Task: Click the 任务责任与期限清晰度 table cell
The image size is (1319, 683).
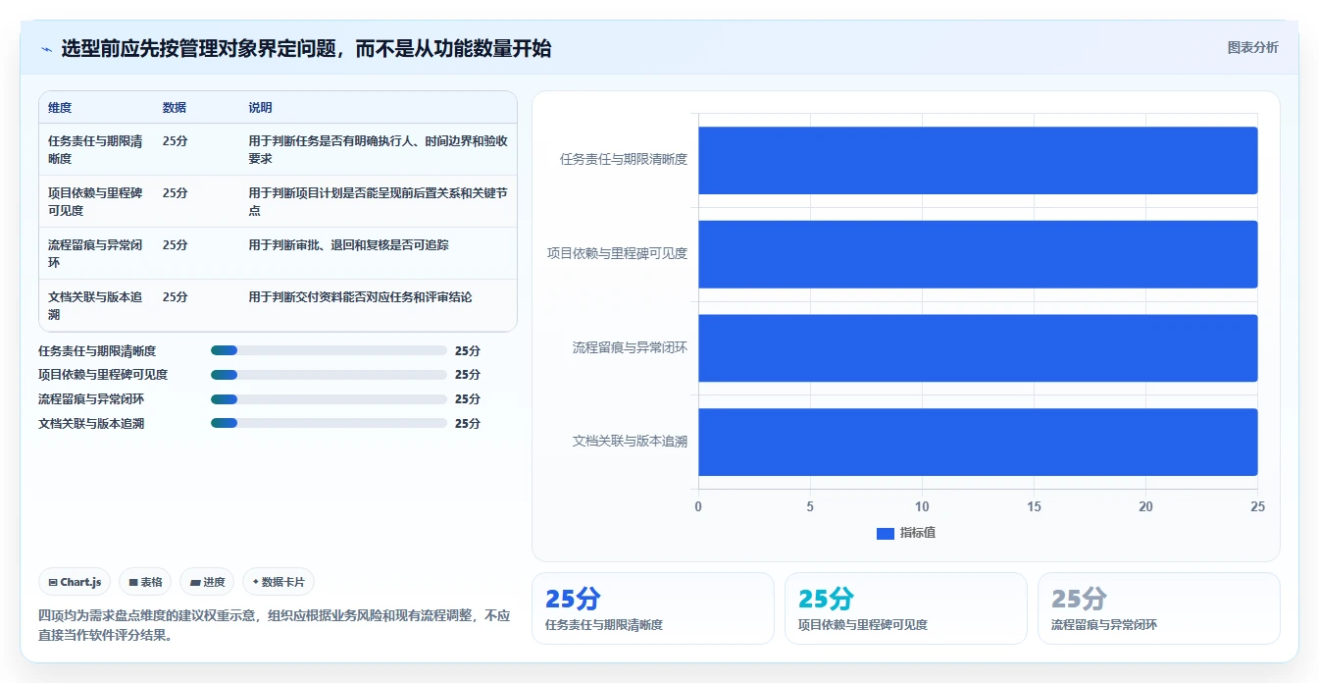Action: click(x=96, y=150)
